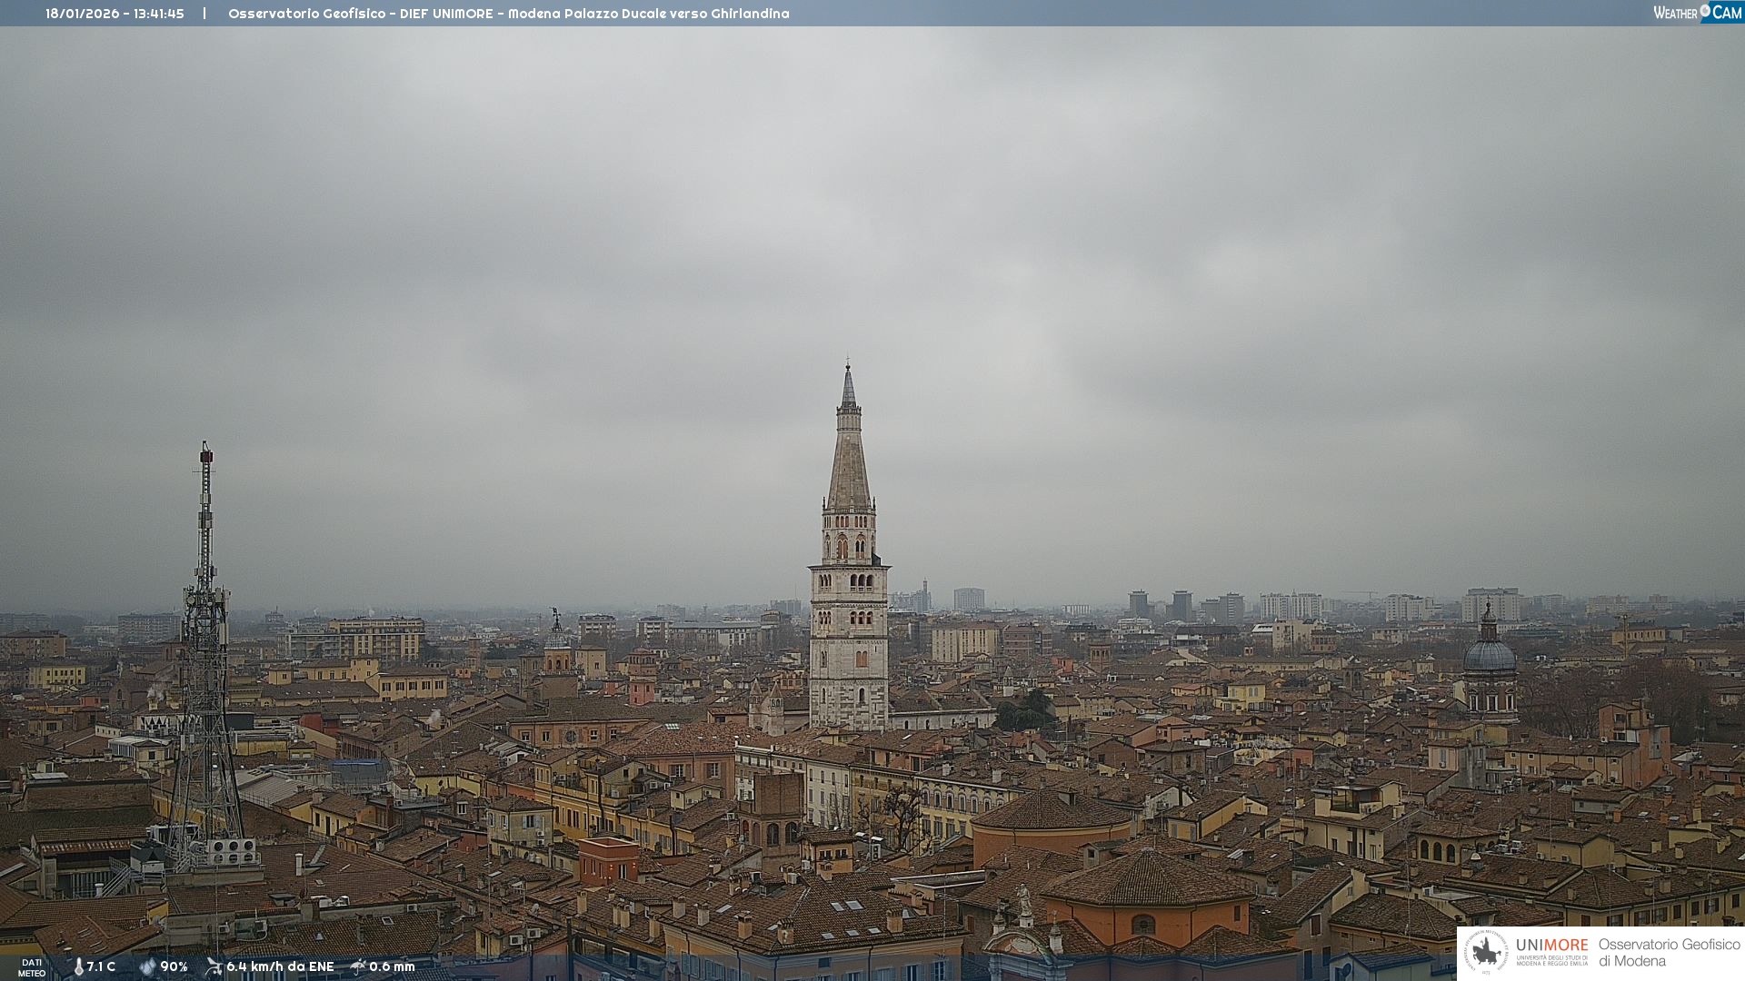The height and width of the screenshot is (981, 1745).
Task: Click the camera lens in WeatherCam logo
Action: point(1705,11)
